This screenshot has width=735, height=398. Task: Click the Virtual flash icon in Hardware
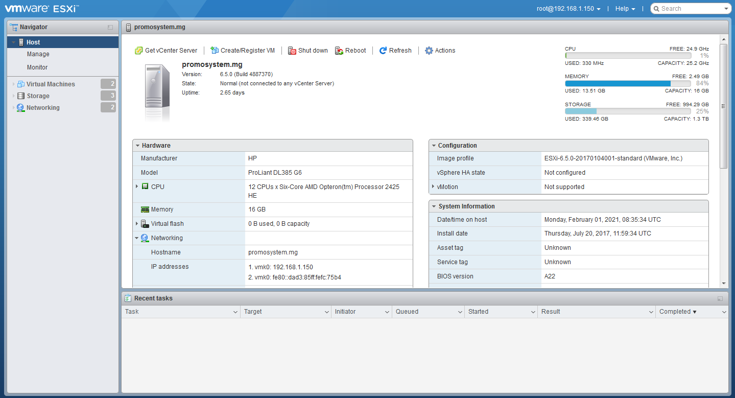pos(145,224)
